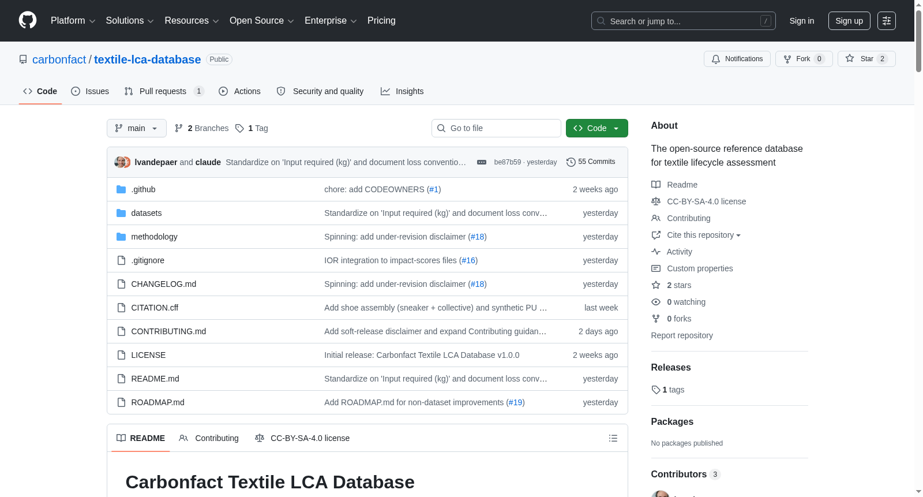Star the textile-lca-database repository
This screenshot has height=497, width=923.
[866, 59]
